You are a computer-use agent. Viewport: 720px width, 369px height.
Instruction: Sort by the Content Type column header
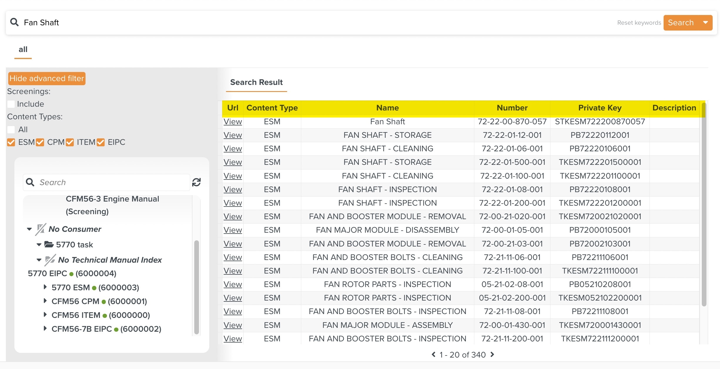tap(272, 108)
